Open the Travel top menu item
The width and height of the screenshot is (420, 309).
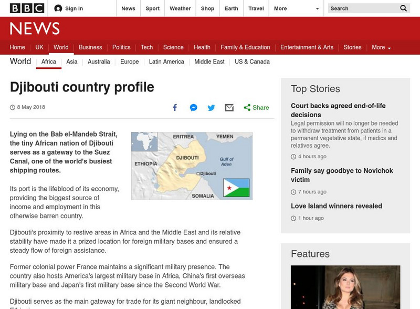[256, 8]
